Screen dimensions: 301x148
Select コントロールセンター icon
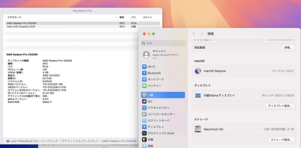coord(144,114)
